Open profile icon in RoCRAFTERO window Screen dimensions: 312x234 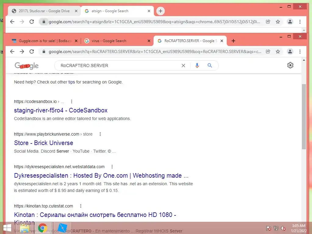click(290, 51)
